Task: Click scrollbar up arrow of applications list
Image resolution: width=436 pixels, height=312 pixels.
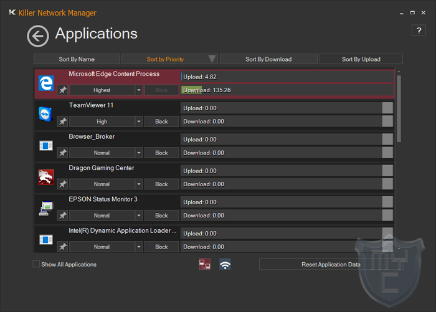Action: click(x=399, y=72)
